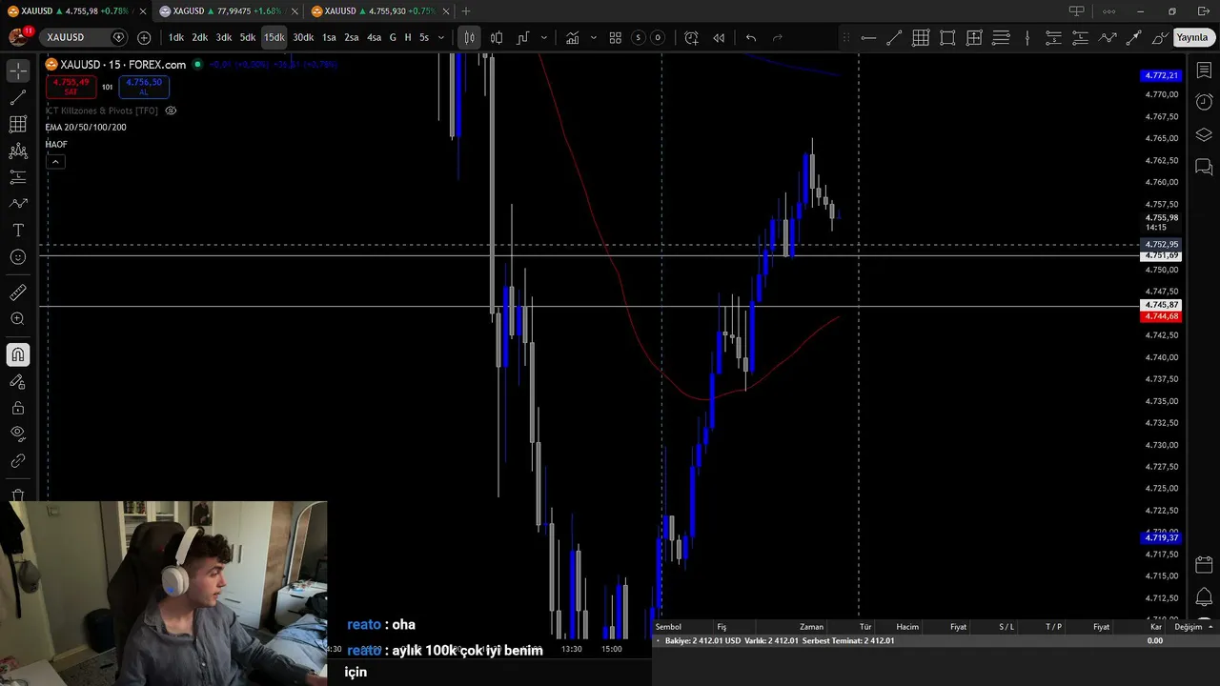The image size is (1220, 686).
Task: Toggle magnet mode
Action: click(18, 355)
